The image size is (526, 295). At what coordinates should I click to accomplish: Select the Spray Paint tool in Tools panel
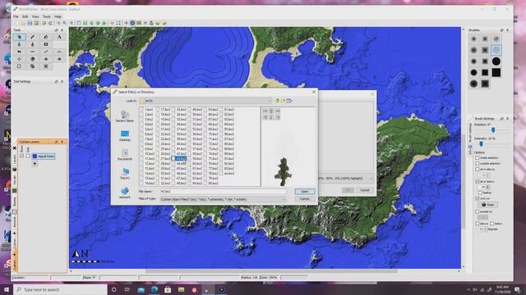(20, 37)
